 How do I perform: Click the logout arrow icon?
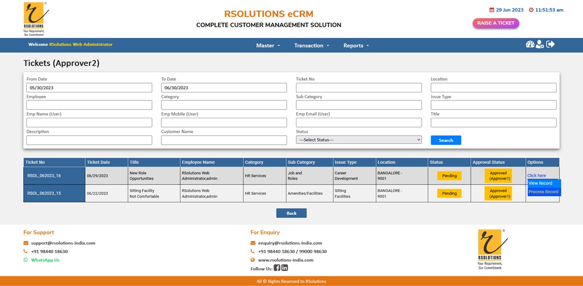coord(550,44)
